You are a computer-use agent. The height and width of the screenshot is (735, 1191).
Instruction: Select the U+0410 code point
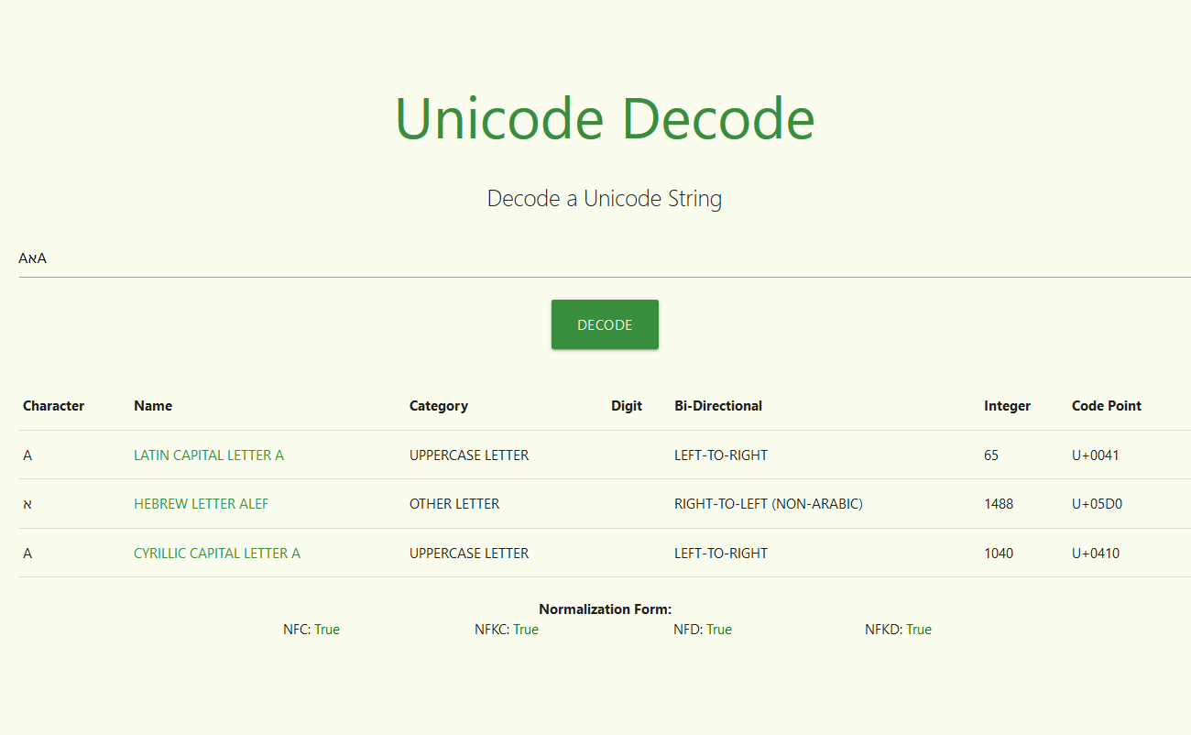click(1094, 553)
